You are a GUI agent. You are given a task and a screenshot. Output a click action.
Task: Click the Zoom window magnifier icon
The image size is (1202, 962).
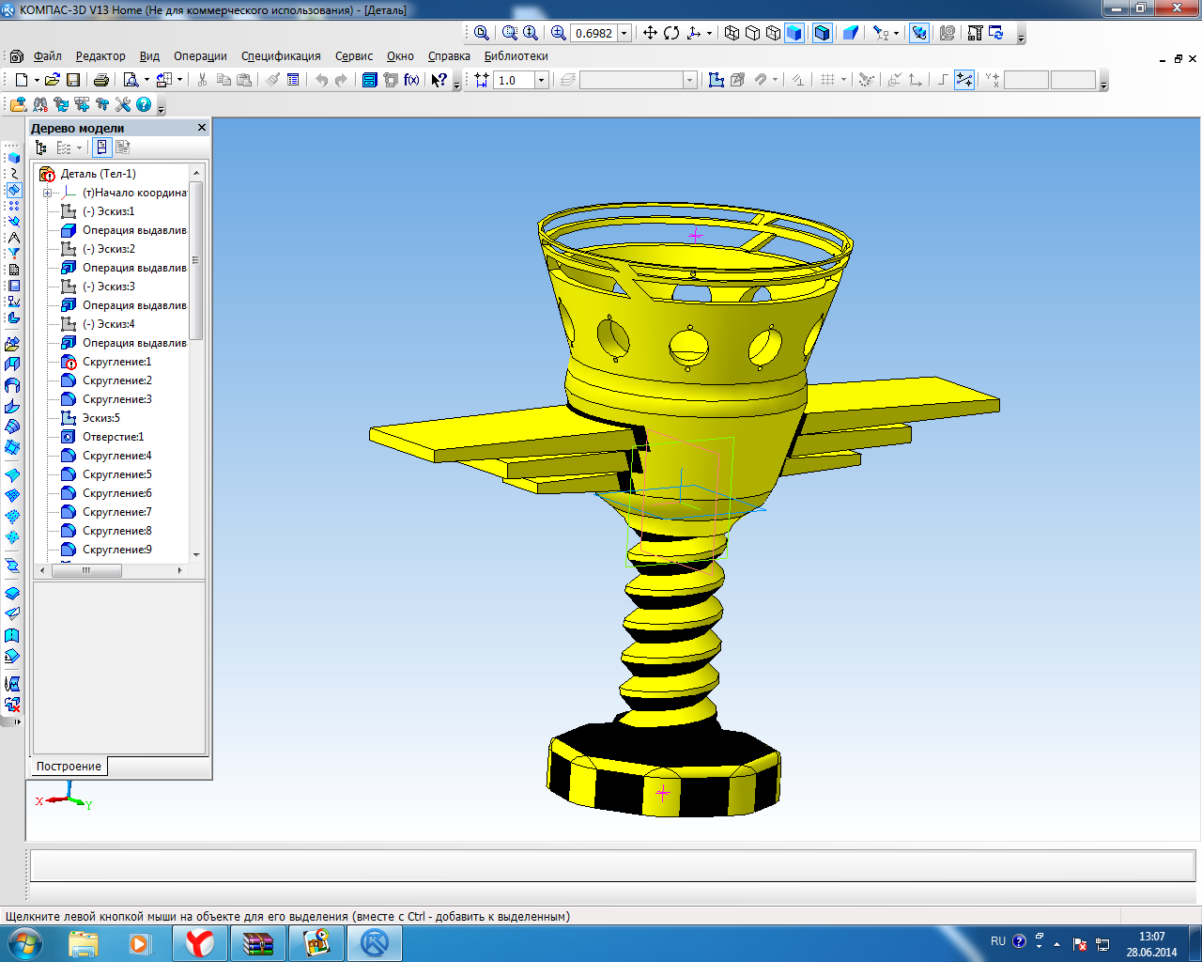[x=510, y=33]
